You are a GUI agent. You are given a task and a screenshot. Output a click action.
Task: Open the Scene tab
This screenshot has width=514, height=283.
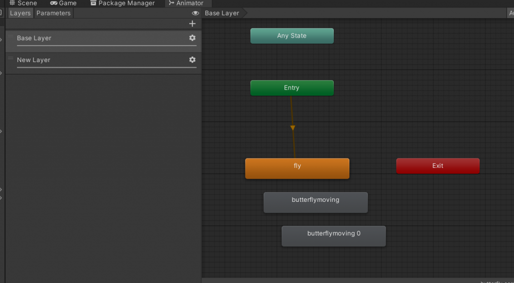point(24,3)
